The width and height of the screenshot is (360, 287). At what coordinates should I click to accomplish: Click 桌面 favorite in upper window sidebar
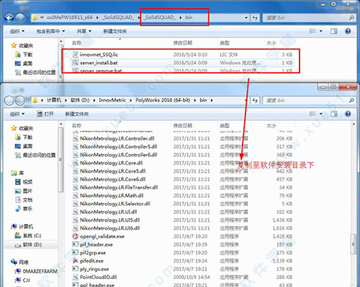[x=24, y=63]
